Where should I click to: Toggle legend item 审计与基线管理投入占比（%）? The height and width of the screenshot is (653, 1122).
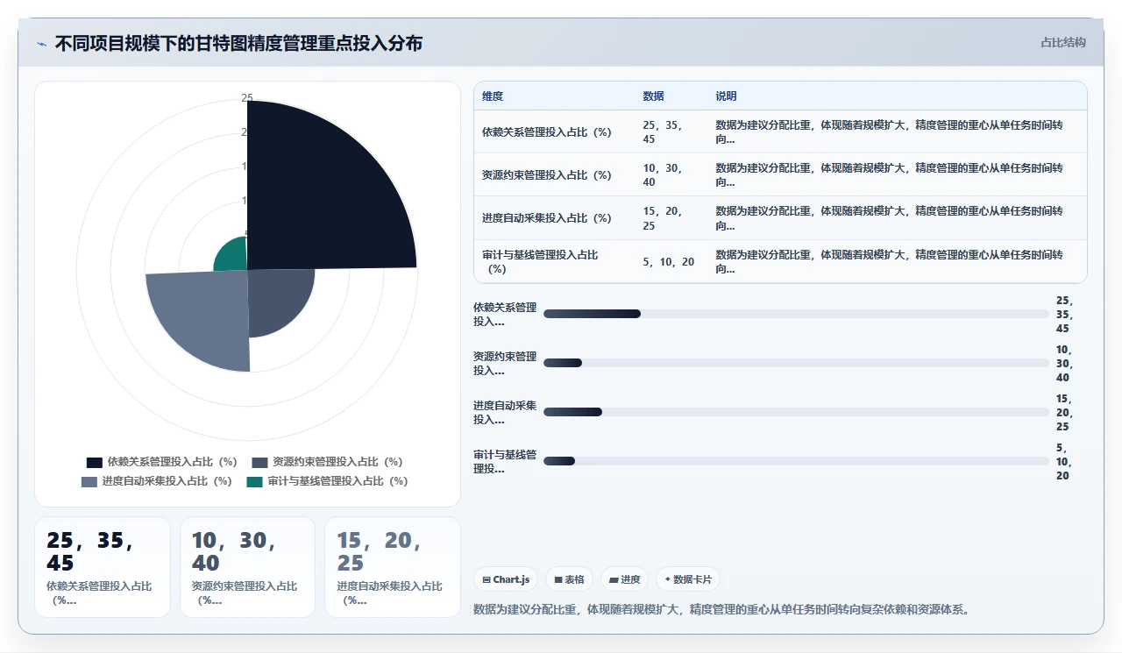click(327, 481)
